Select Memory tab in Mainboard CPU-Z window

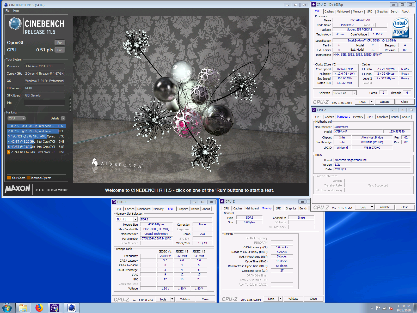(x=358, y=117)
